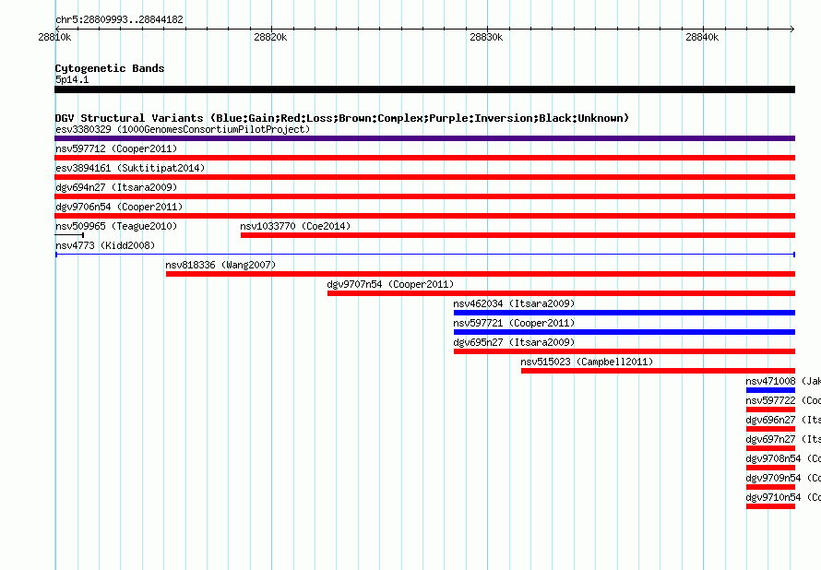Click the dgv9710n54 variant label
Viewport: 821px width, 570px height.
[783, 497]
